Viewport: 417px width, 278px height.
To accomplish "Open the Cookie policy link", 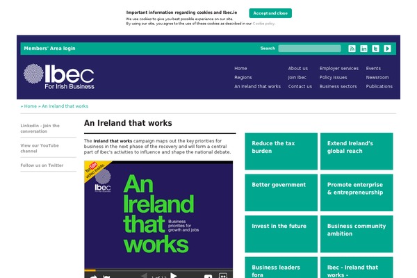I will [x=263, y=24].
